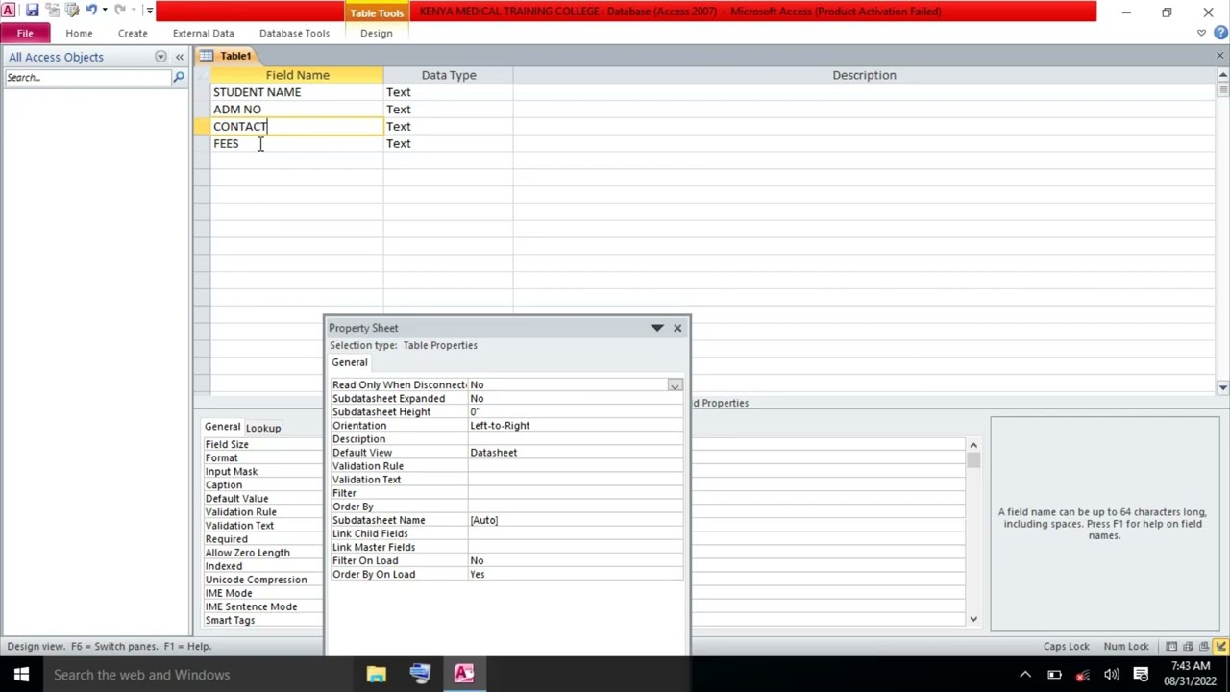
Task: Click the ADM NO field name cell
Action: click(x=297, y=110)
